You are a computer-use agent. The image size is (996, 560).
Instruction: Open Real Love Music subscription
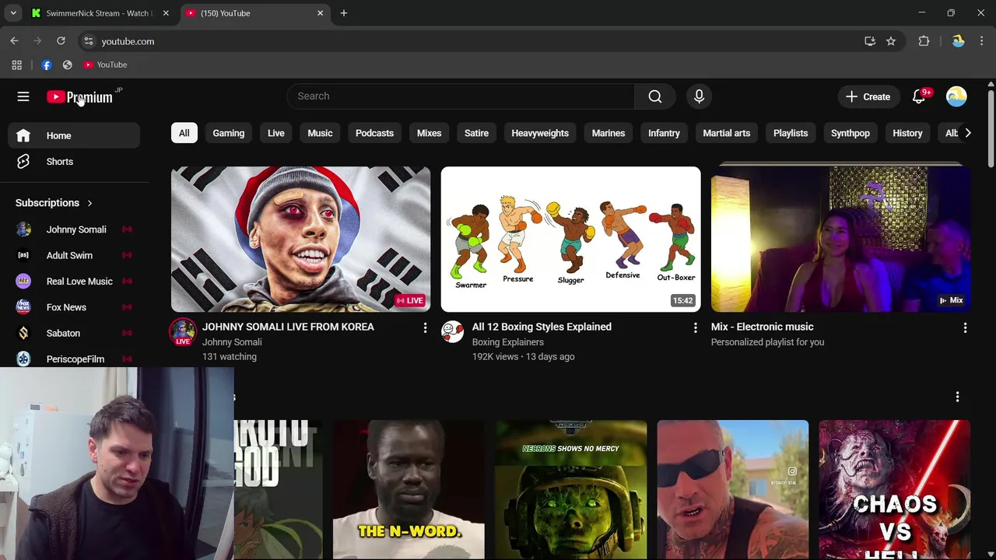coord(74,282)
